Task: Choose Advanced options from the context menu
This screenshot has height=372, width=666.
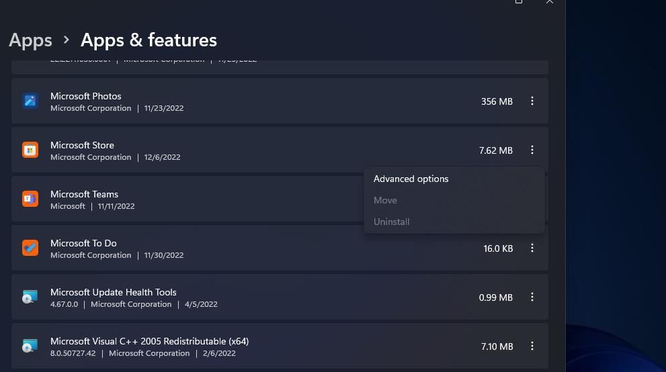Action: point(411,179)
